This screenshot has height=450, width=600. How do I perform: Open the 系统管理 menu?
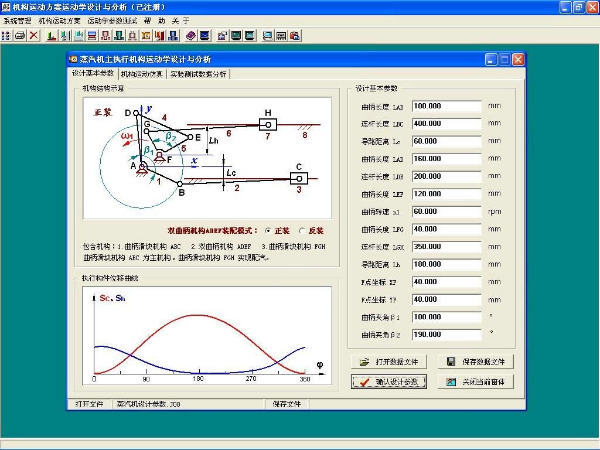[18, 21]
